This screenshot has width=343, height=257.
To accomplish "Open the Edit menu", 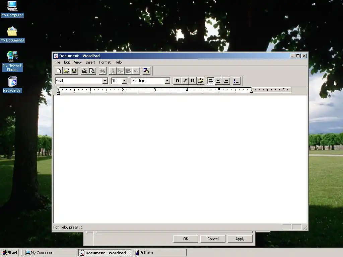I will click(67, 62).
